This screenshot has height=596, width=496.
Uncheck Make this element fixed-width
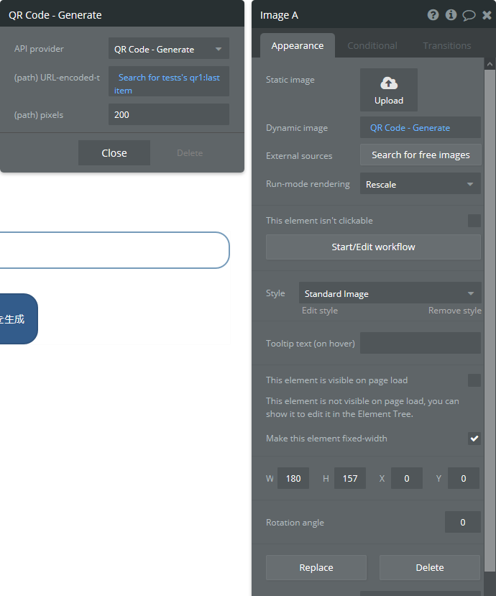click(x=474, y=439)
